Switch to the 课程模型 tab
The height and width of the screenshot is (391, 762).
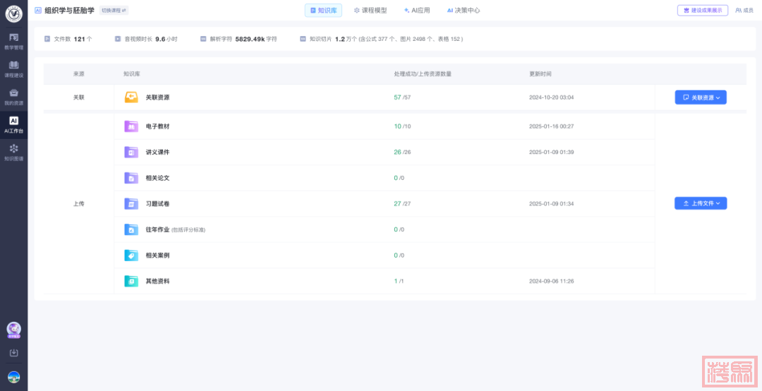(x=370, y=11)
